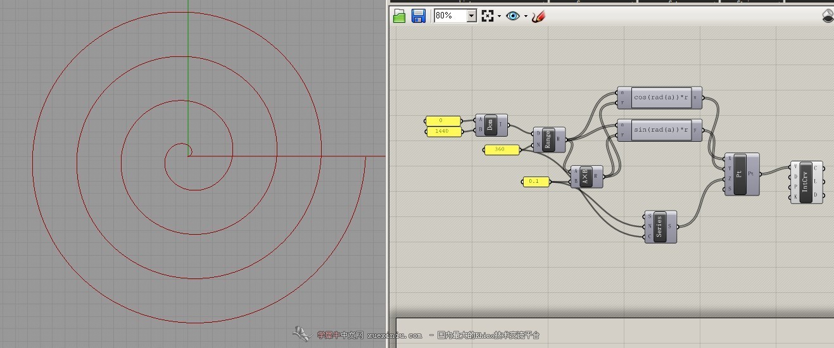
Task: Select the Range component on canvas
Action: click(549, 140)
